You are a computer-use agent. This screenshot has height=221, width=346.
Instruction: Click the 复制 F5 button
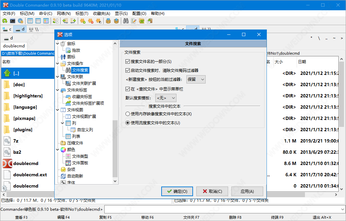tap(106, 217)
